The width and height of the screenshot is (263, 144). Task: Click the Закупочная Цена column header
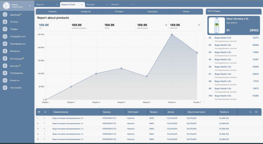pyautogui.click(x=196, y=112)
